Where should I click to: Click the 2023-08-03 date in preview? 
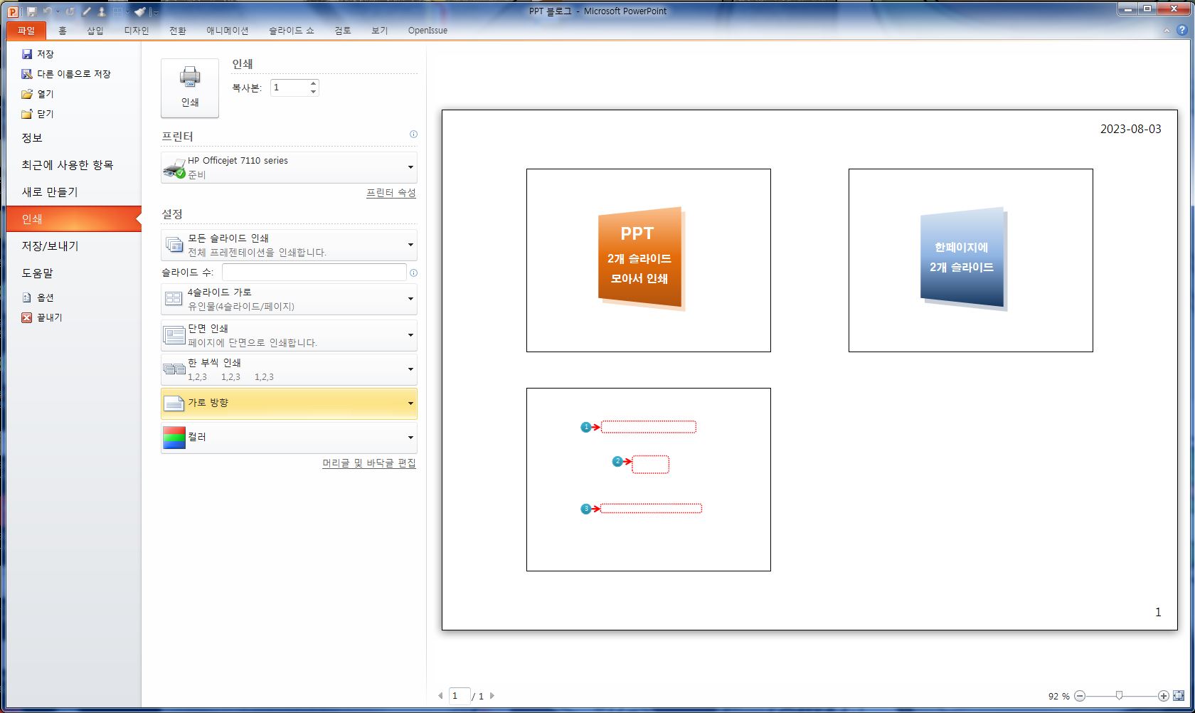click(1130, 129)
